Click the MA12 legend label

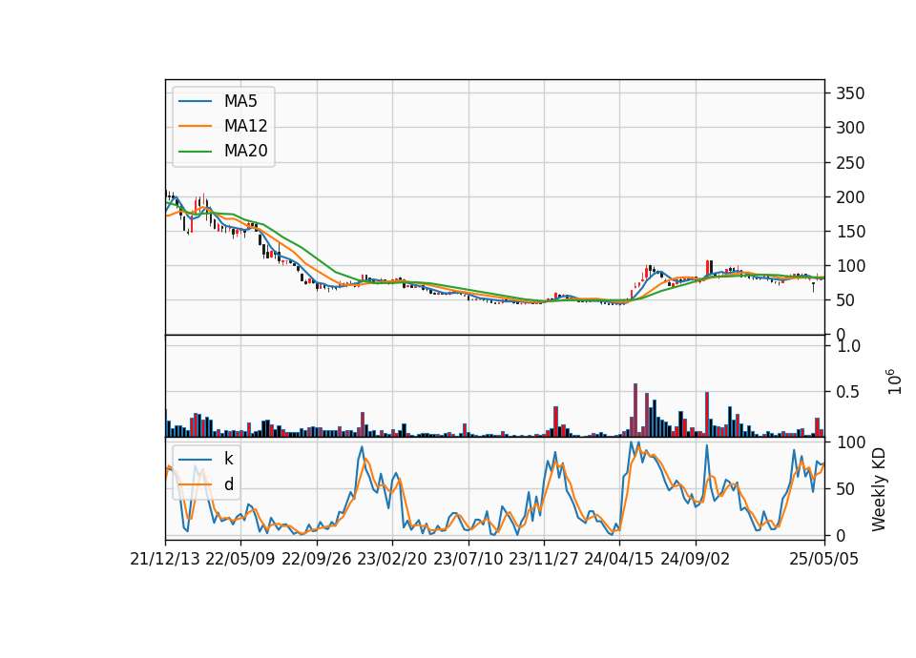pos(245,126)
